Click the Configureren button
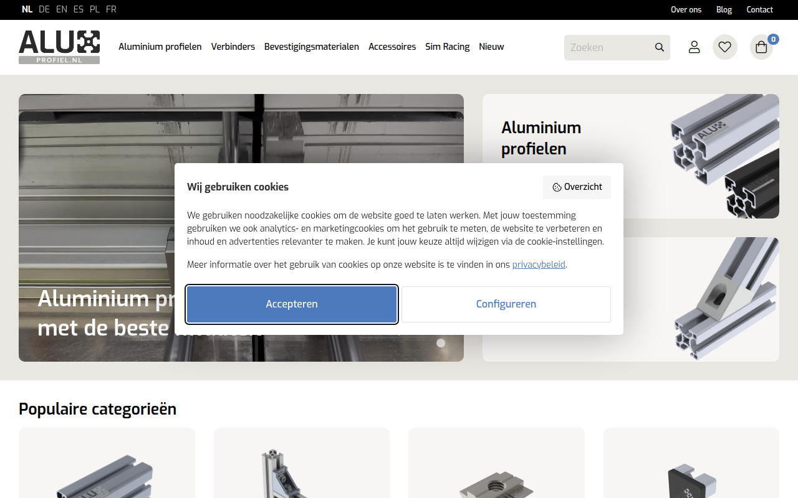Screen dimensions: 798x498 tap(506, 304)
